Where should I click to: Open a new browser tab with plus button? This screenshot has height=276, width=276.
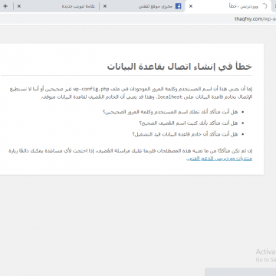[x=5, y=6]
